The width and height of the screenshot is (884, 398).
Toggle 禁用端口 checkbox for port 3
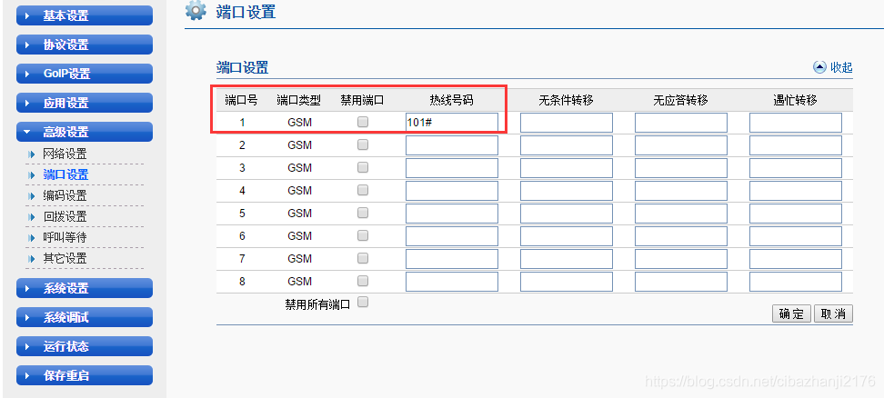[363, 167]
